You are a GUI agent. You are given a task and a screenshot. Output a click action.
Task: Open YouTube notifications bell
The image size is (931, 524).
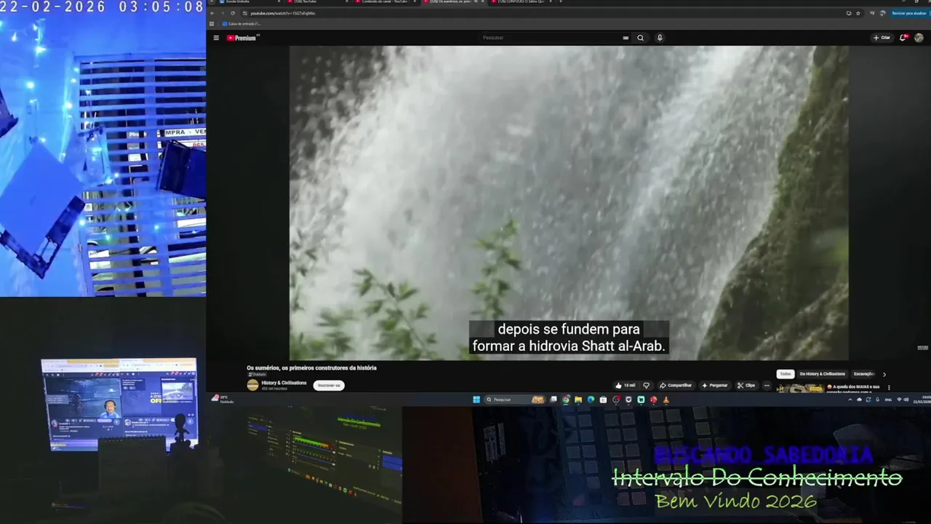903,38
